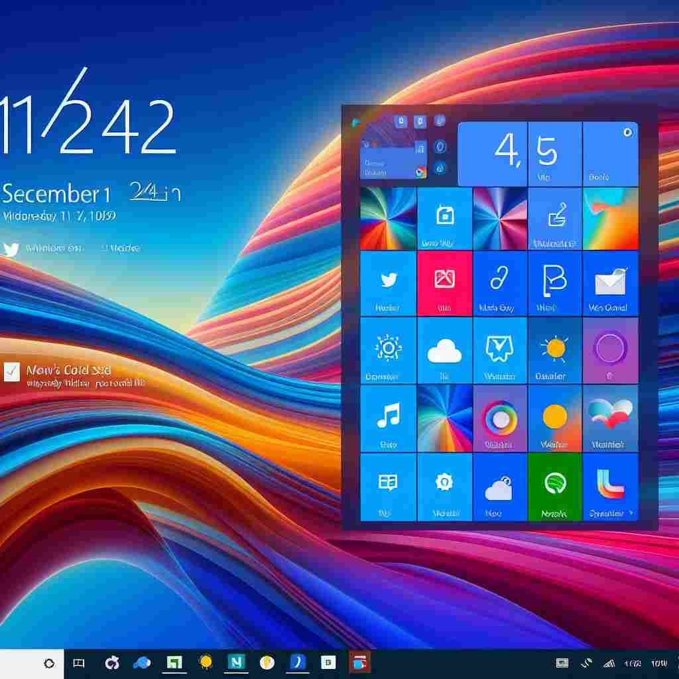Open the weather tile with the rayed sun
Viewport: 679px width, 679px height.
(555, 350)
